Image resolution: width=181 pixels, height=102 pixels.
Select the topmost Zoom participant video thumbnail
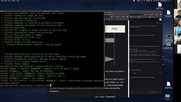tap(177, 5)
